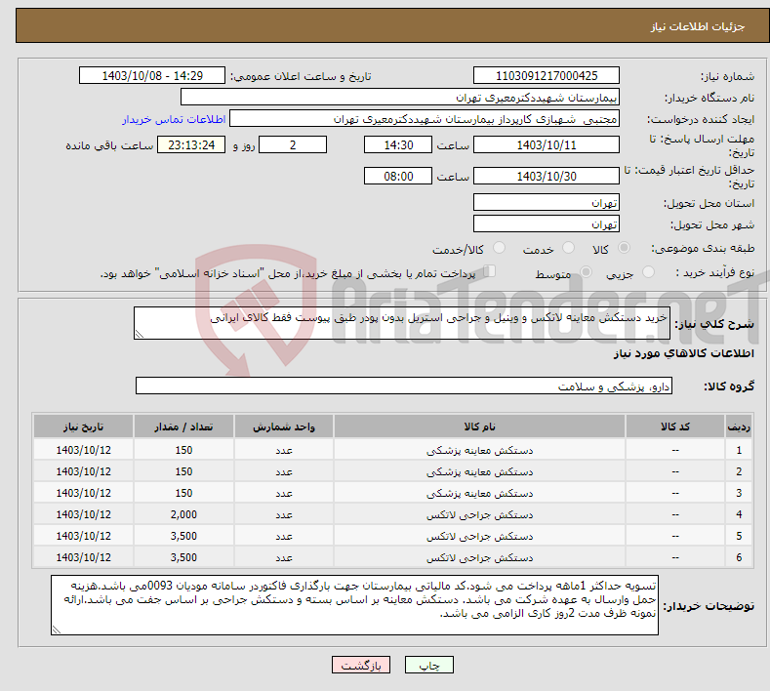The height and width of the screenshot is (691, 770).
Task: Click the quantity 150 in row 1
Action: (x=183, y=450)
